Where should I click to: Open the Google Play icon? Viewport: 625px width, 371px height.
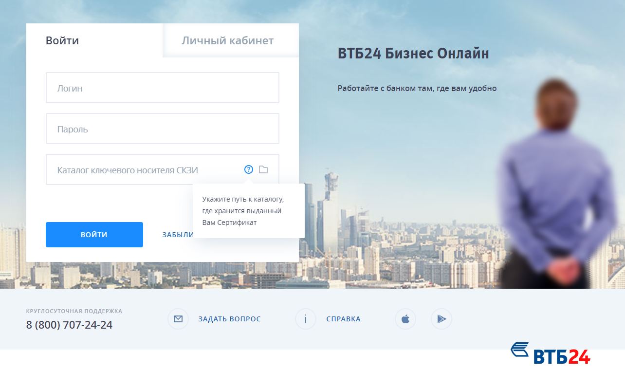click(x=441, y=319)
